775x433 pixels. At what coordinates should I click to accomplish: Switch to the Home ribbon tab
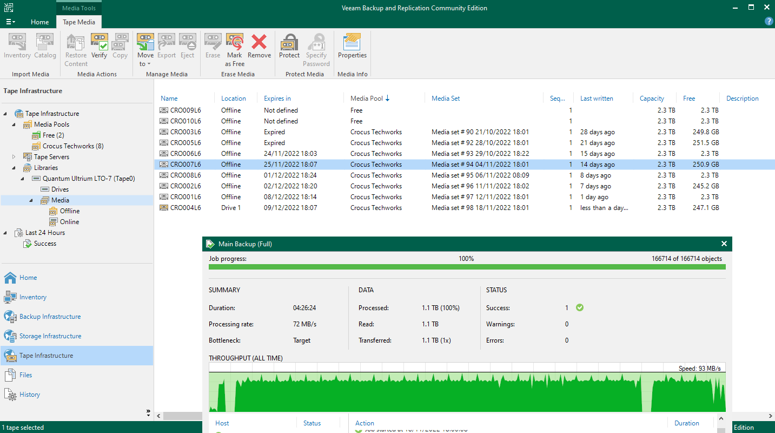click(39, 22)
